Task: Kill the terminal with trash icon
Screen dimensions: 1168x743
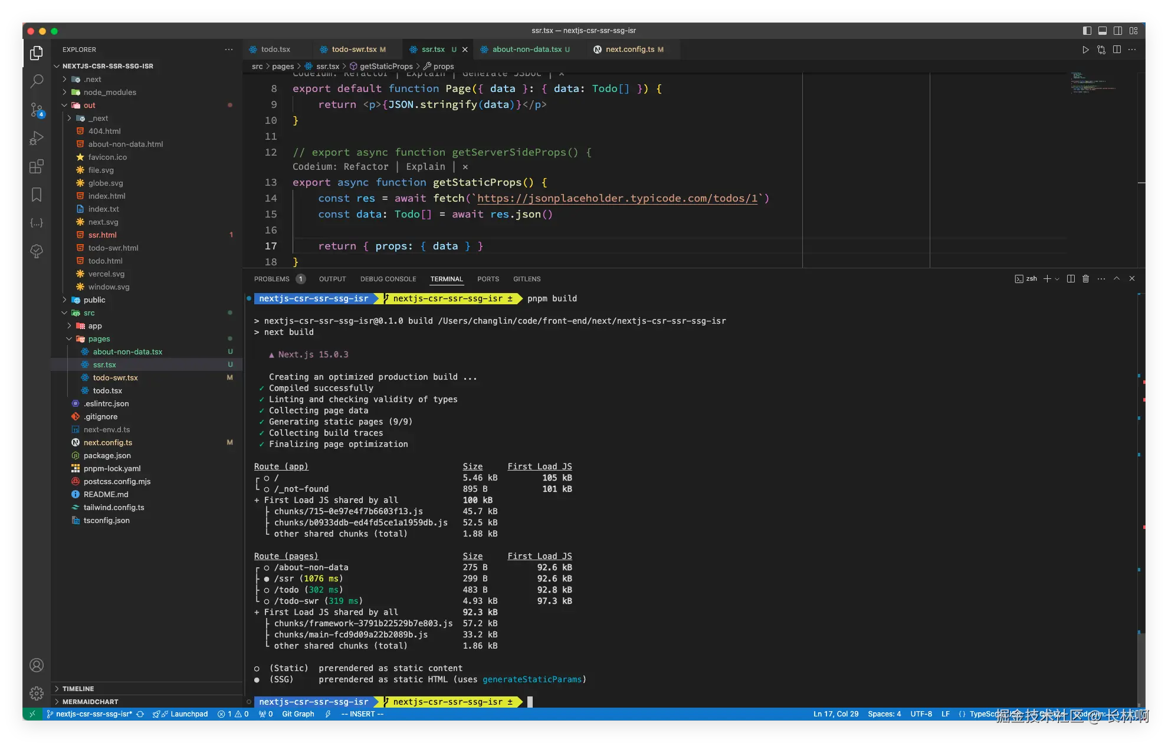Action: pyautogui.click(x=1085, y=279)
